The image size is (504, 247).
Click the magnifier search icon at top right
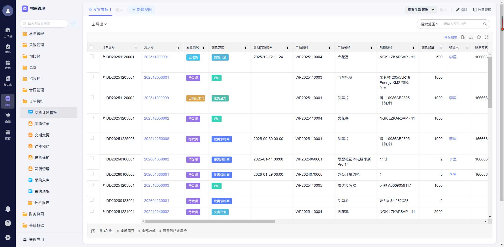click(485, 24)
